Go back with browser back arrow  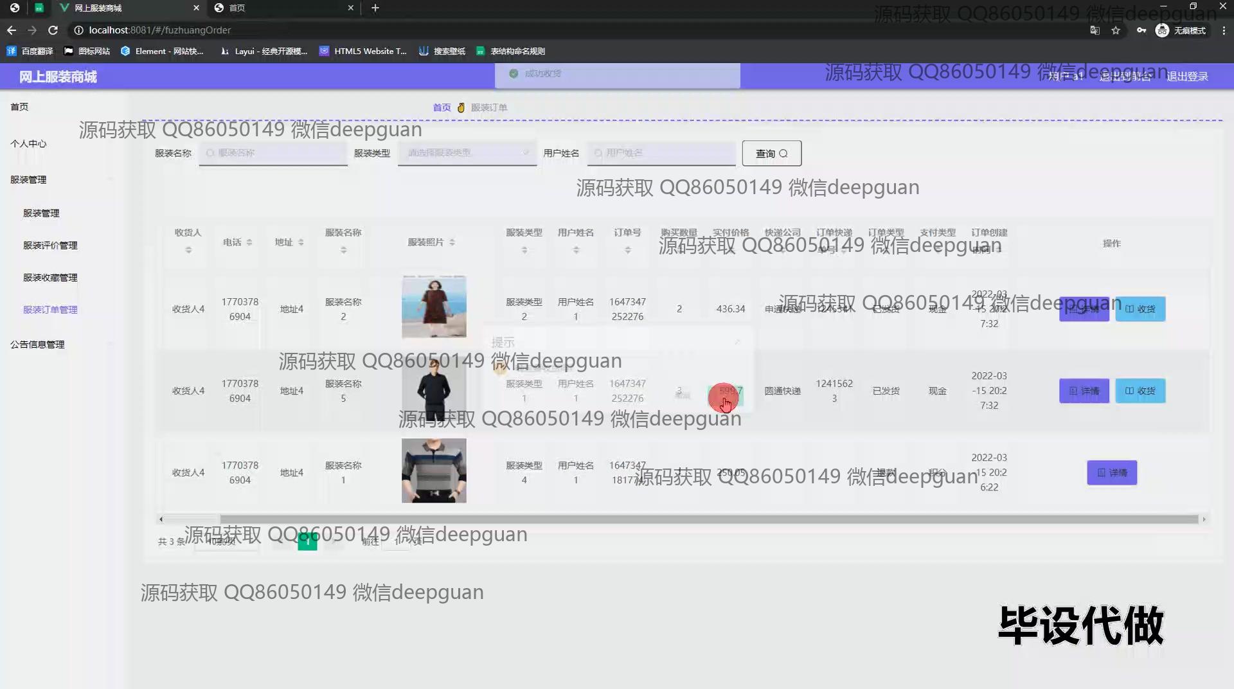pos(12,30)
